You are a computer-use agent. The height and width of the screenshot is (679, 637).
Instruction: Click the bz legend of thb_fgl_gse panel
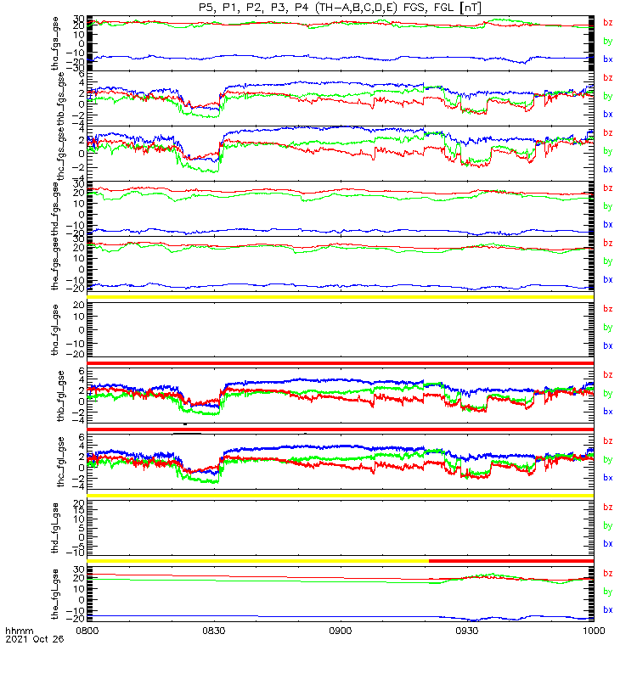608,375
